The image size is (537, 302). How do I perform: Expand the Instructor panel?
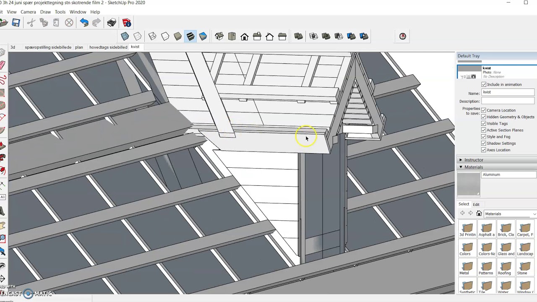pos(461,160)
